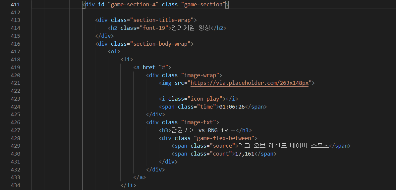The image size is (396, 190).
Task: Click the closing li tag on line 434
Action: point(129,185)
